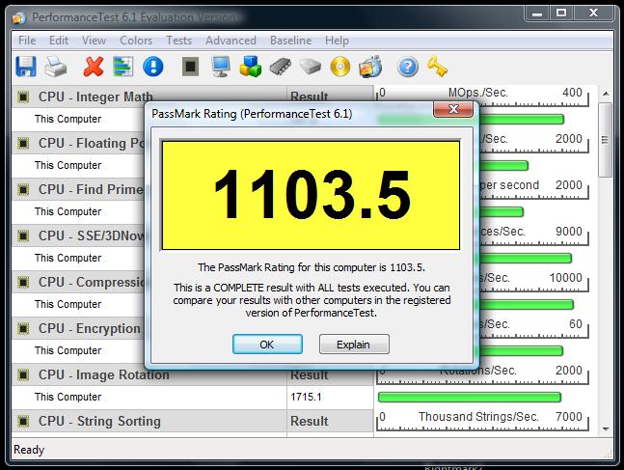Open the Advanced menu

coord(231,41)
